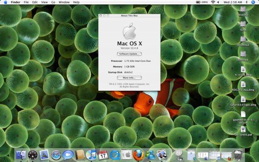This screenshot has height=162, width=259.
Task: Click the Apple logo in About This Mac
Action: pyautogui.click(x=129, y=31)
